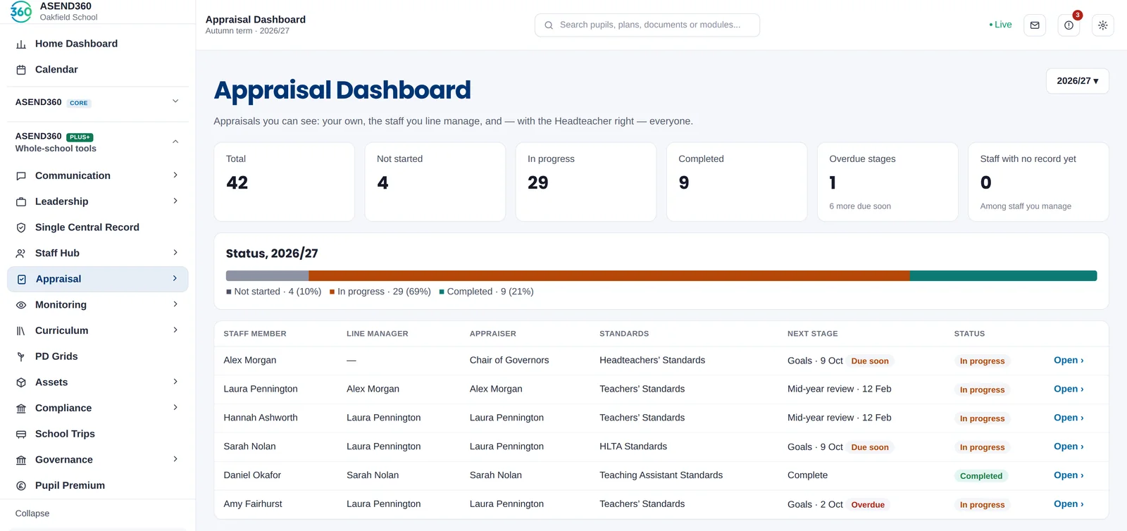Open Alex Morgan's appraisal

tap(1069, 361)
